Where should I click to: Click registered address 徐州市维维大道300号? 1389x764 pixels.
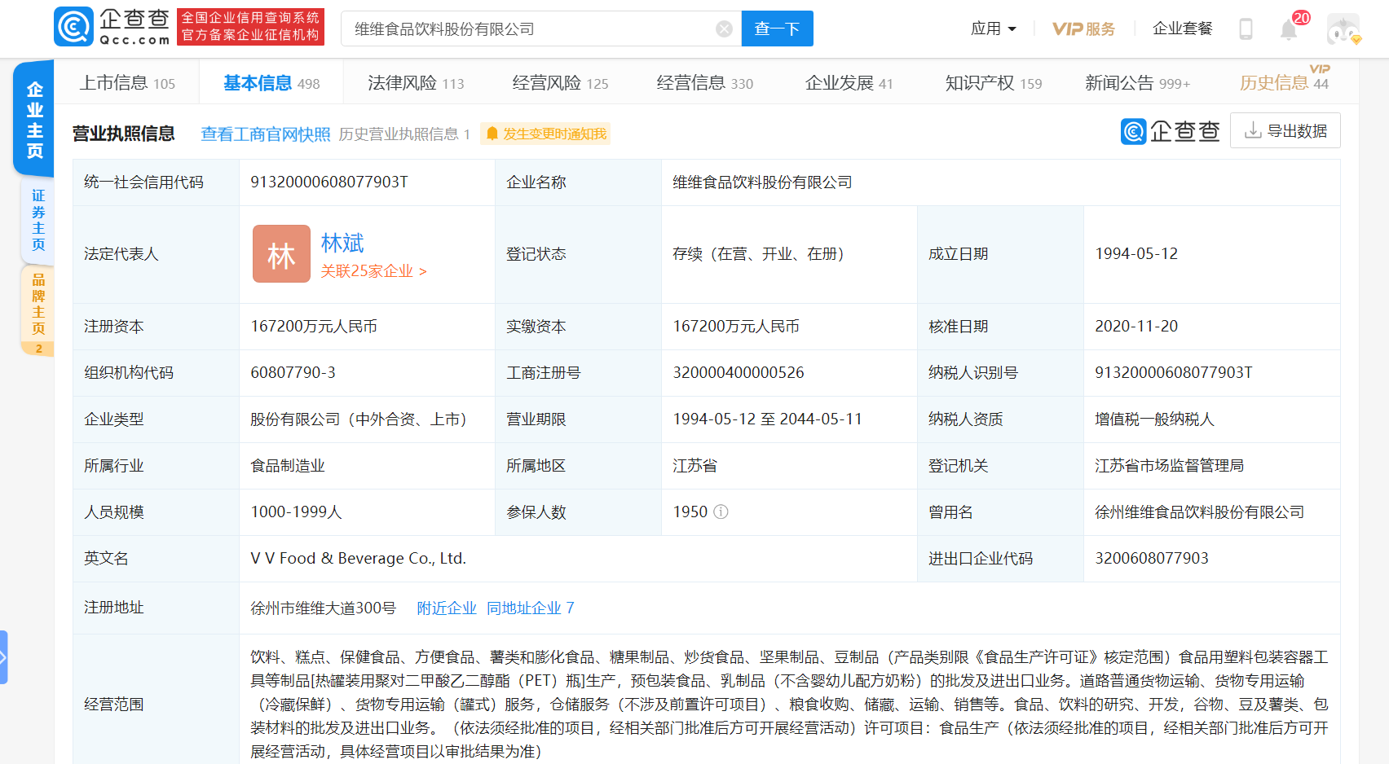pyautogui.click(x=323, y=608)
